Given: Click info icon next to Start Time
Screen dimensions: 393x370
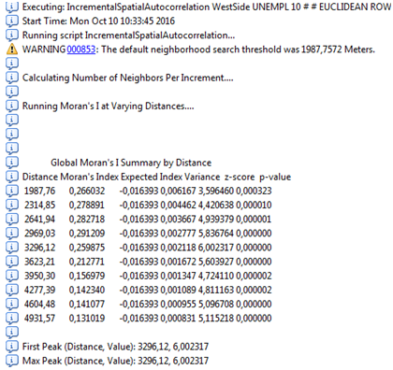Looking at the screenshot, I should 12,21.
